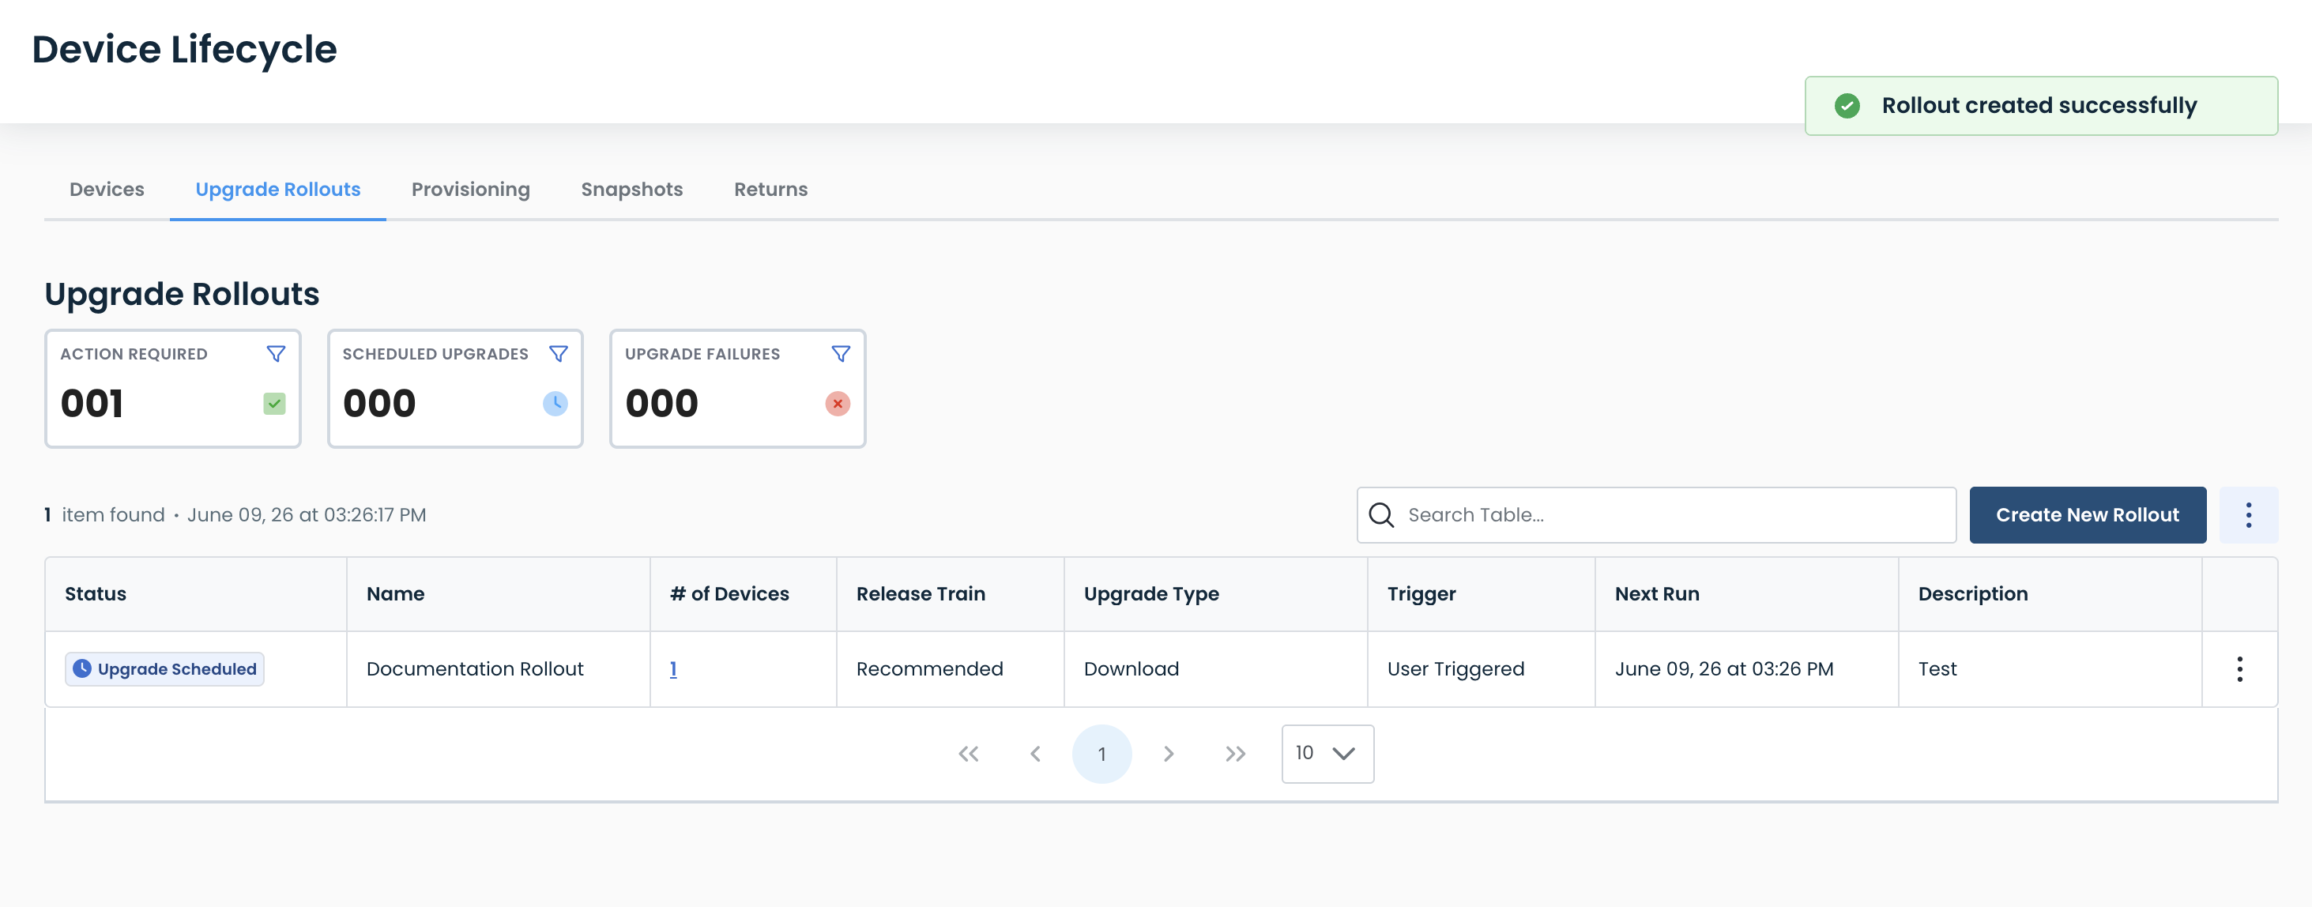Click clock icon in Upgrade Scheduled badge

click(81, 668)
